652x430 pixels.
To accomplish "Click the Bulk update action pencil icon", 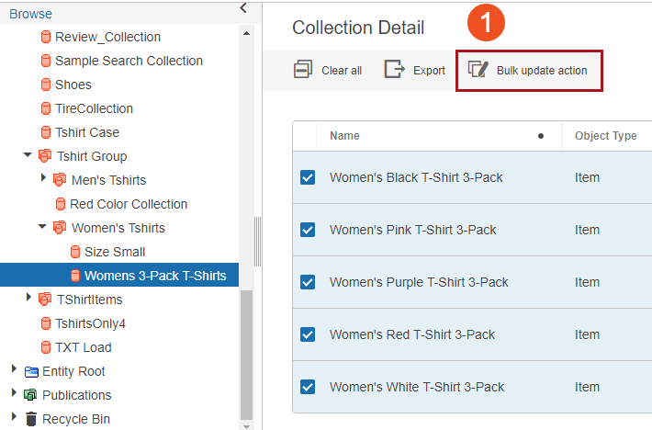I will pos(478,70).
